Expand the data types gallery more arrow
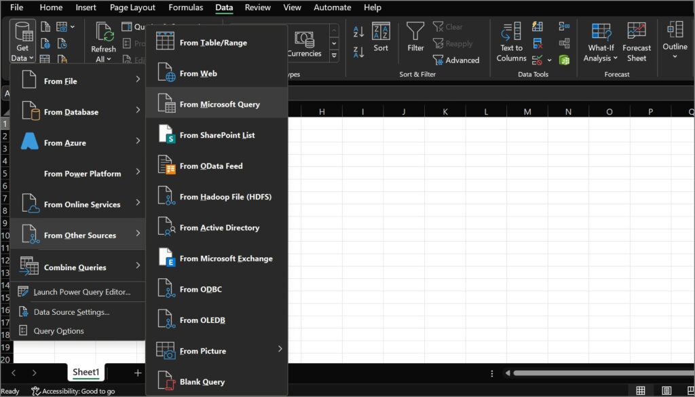 point(334,56)
